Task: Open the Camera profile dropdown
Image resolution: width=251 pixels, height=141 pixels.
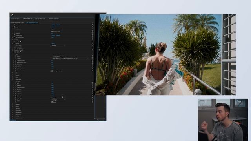Action: click(70, 58)
